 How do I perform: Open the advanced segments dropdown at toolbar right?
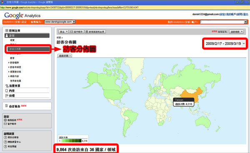236,32
